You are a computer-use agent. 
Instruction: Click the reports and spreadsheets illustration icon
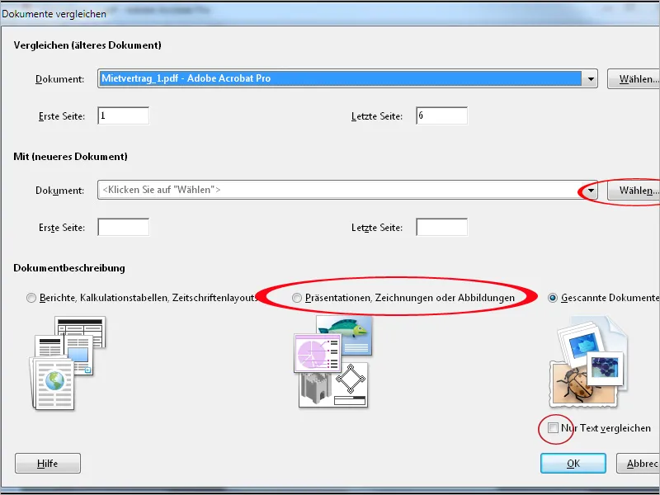coord(68,363)
